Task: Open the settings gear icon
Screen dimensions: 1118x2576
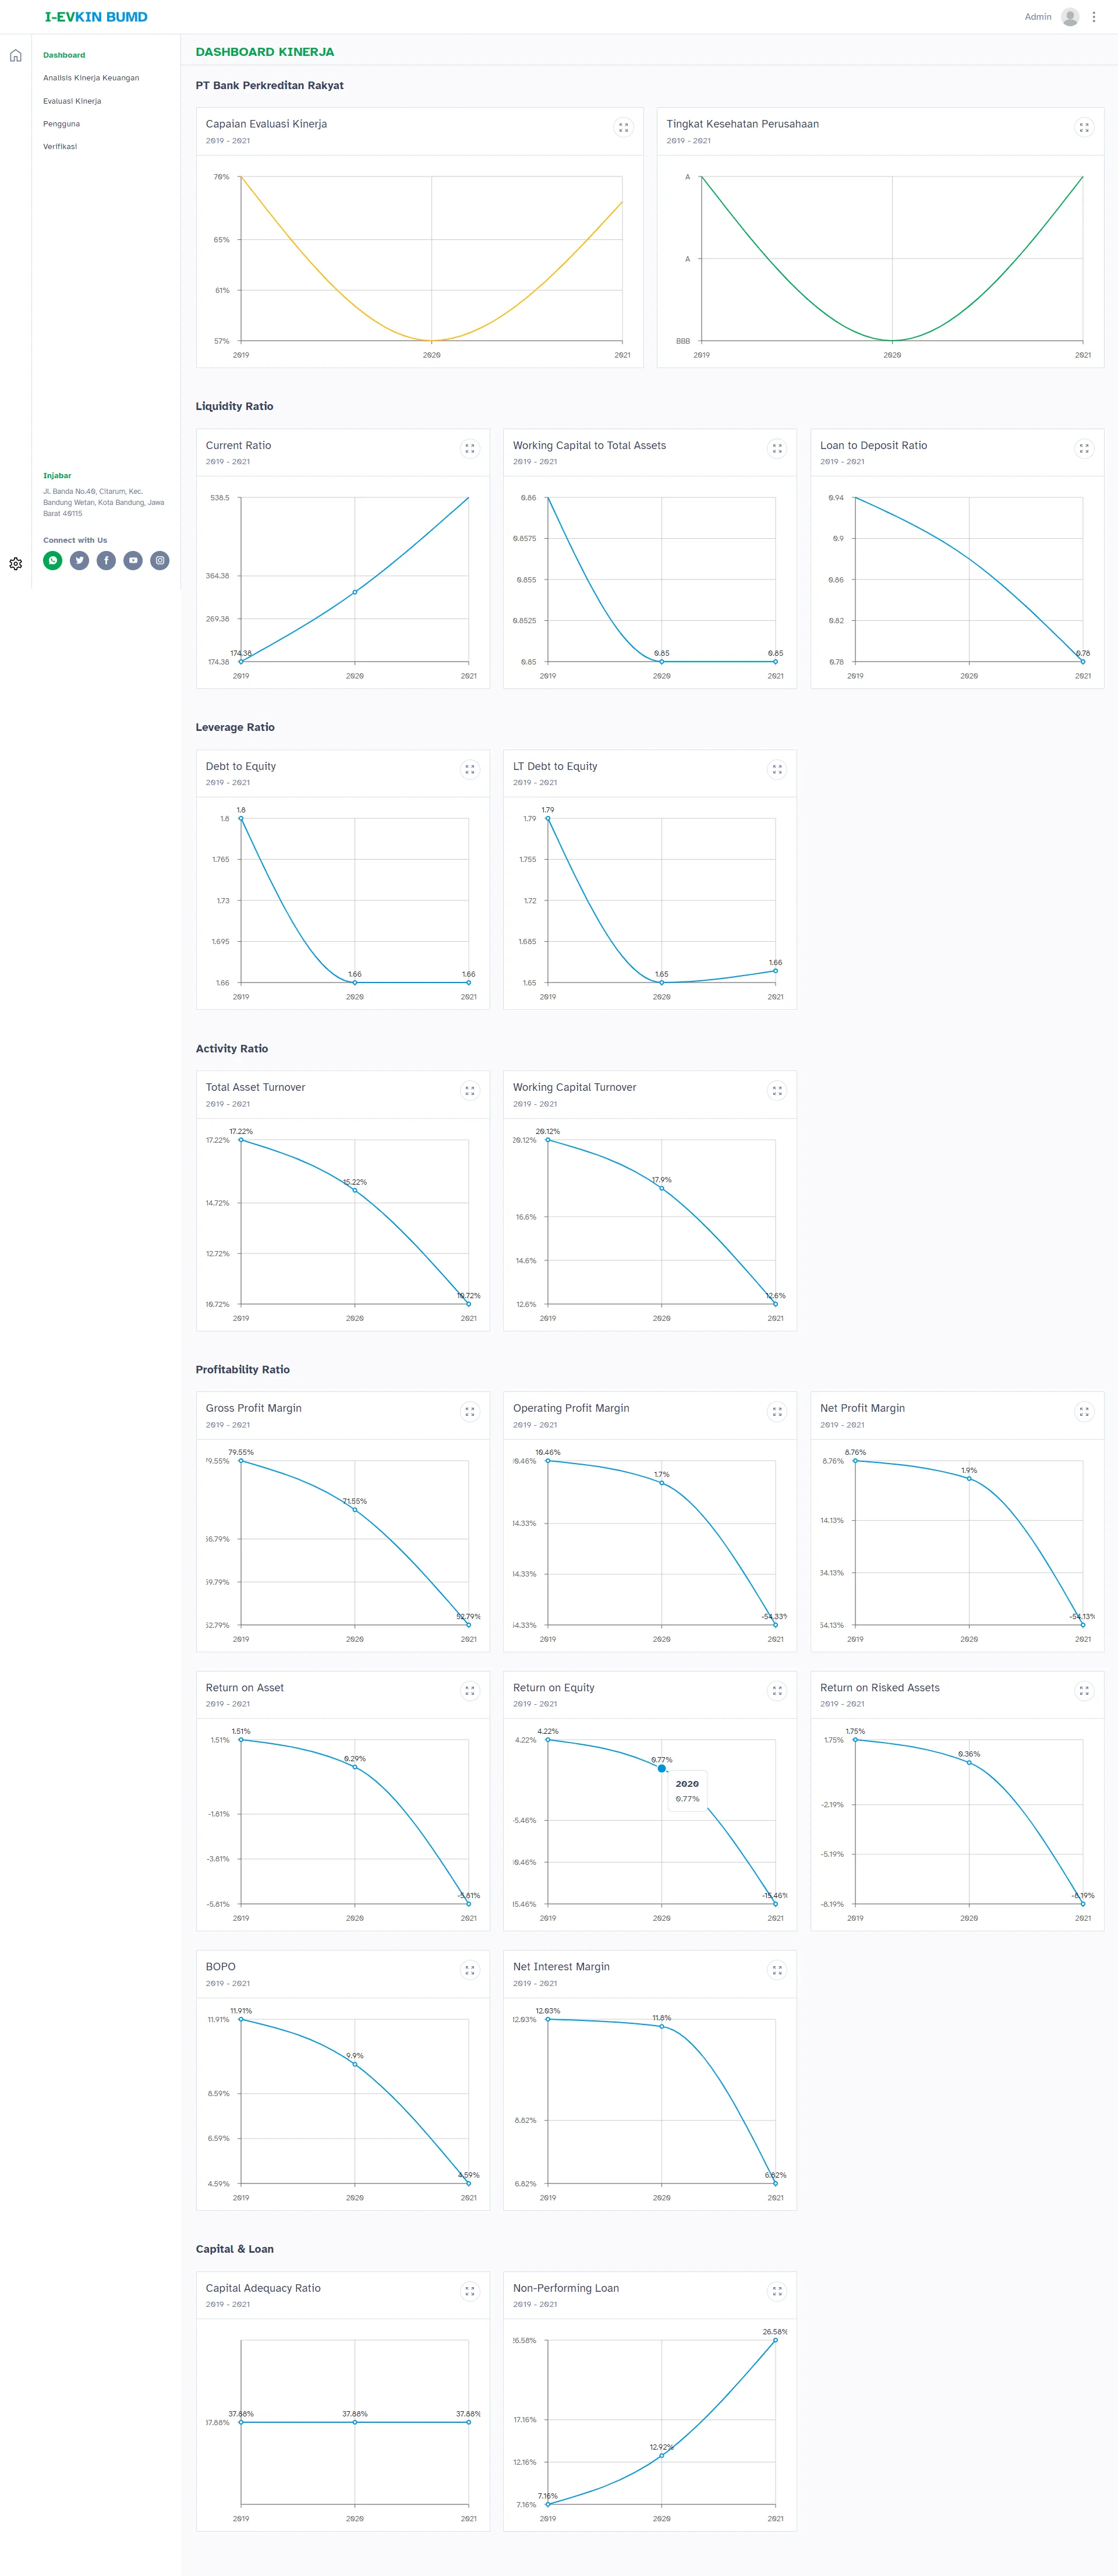Action: click(15, 564)
